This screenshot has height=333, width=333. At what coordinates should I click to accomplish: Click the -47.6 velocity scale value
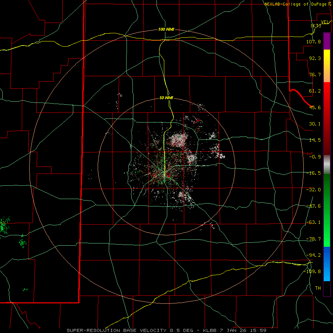pos(313,206)
